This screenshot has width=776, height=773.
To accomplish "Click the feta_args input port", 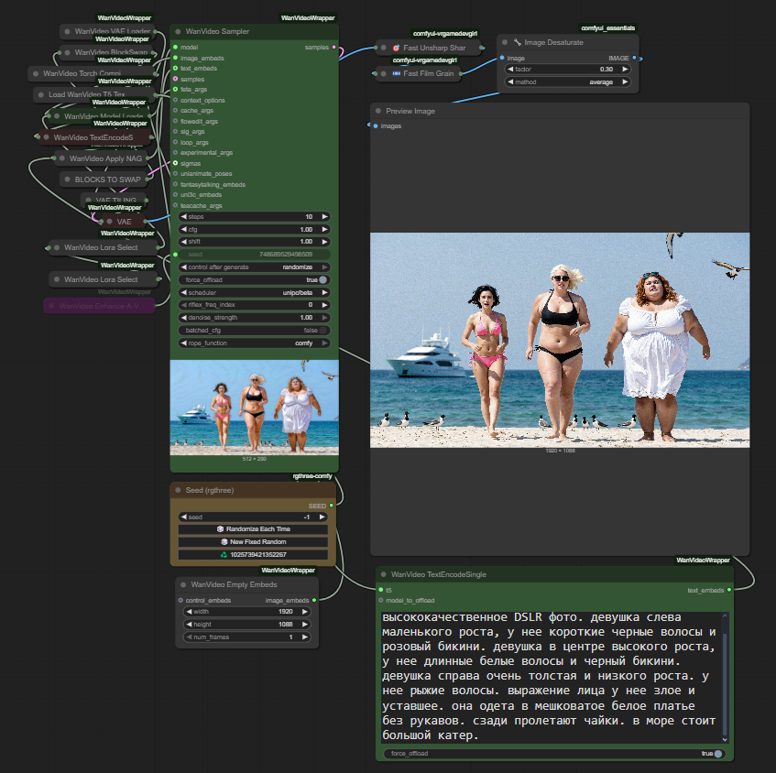I will point(175,90).
